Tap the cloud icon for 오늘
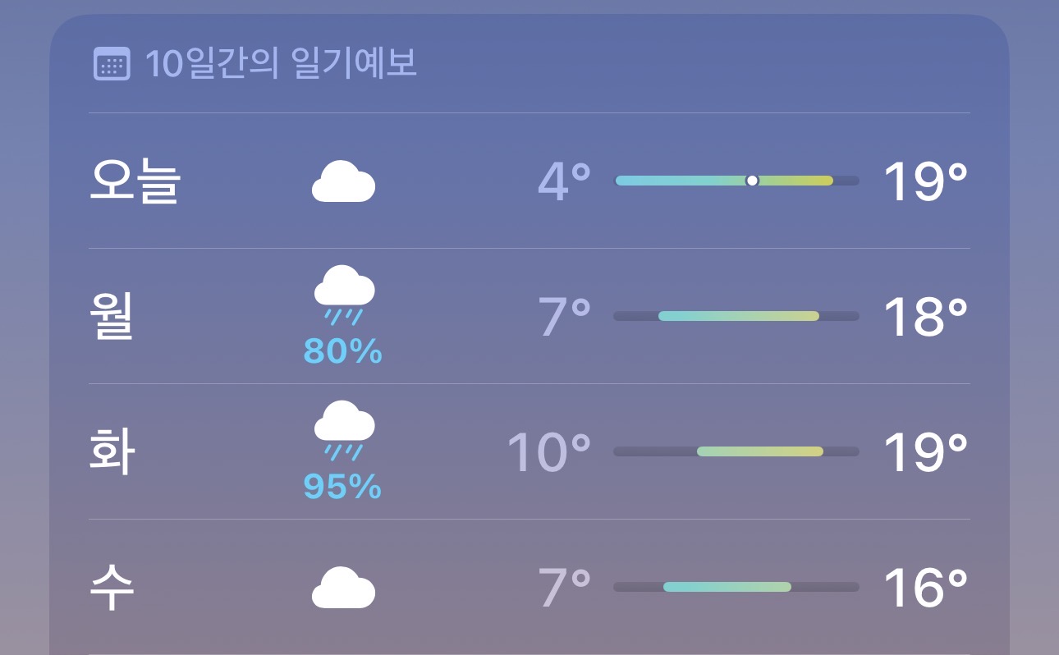This screenshot has width=1059, height=655. point(343,181)
